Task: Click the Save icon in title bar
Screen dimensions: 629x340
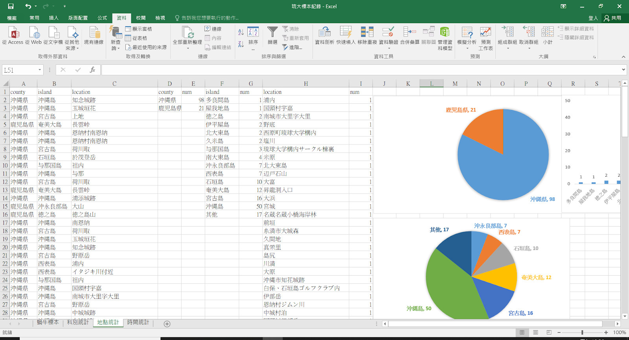Action: pyautogui.click(x=11, y=6)
